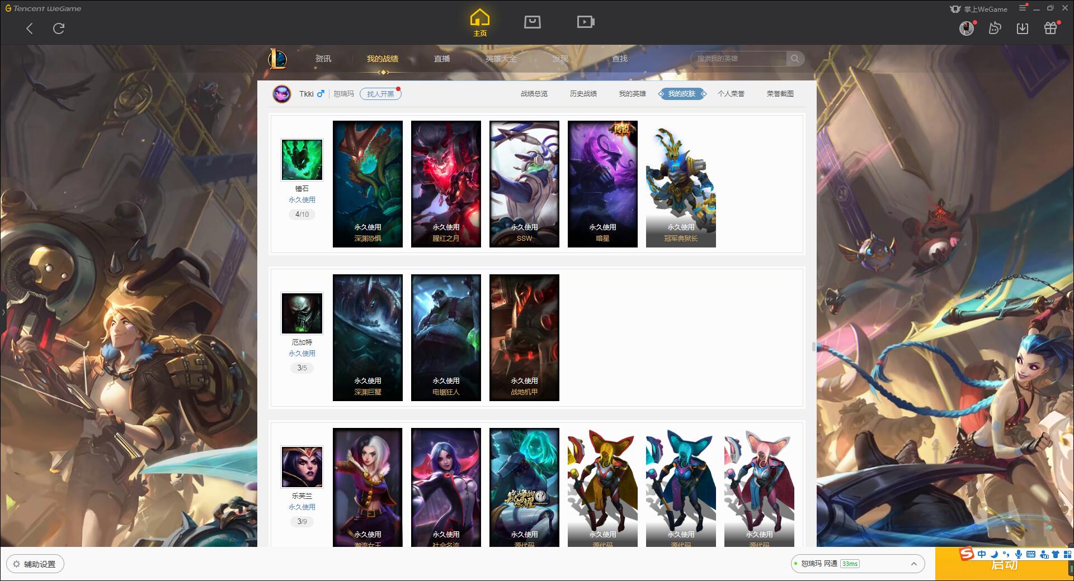
Task: Open the hamburger main menu icon
Action: pyautogui.click(x=1023, y=8)
